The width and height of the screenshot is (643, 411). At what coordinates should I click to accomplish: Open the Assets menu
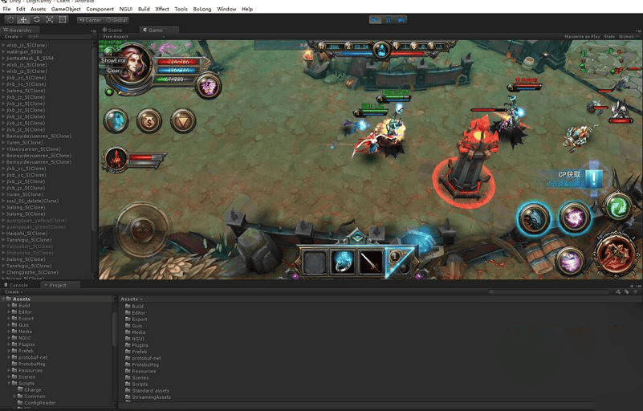[39, 9]
